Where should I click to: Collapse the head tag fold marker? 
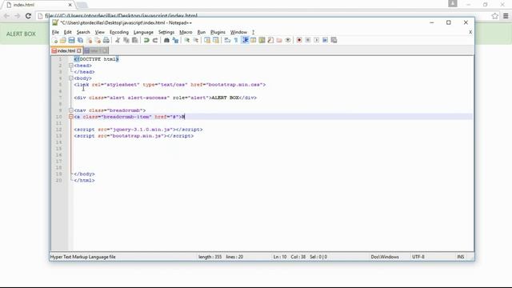tap(71, 66)
